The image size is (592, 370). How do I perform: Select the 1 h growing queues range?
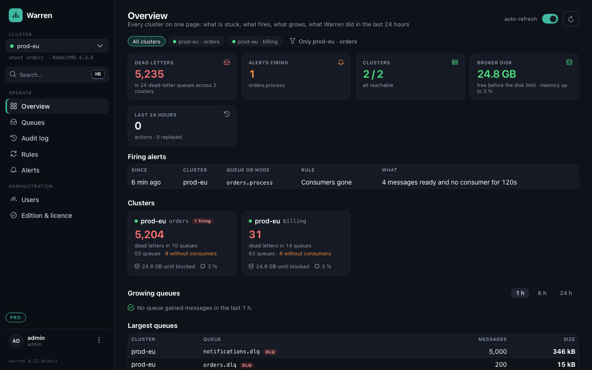(x=520, y=293)
